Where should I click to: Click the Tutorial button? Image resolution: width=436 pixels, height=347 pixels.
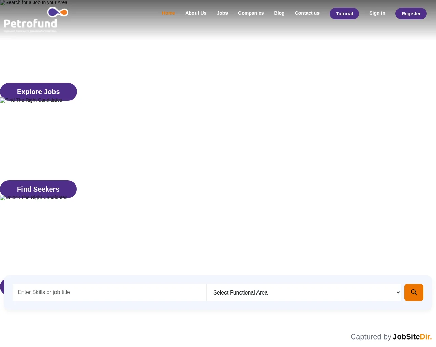(x=344, y=14)
